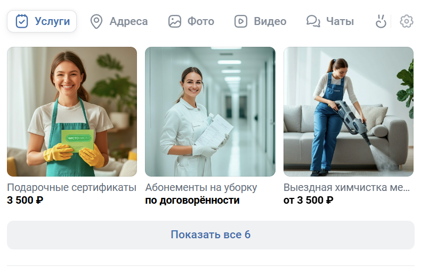This screenshot has height=267, width=429.
Task: Click the Адреса location pin icon
Action: 96,22
